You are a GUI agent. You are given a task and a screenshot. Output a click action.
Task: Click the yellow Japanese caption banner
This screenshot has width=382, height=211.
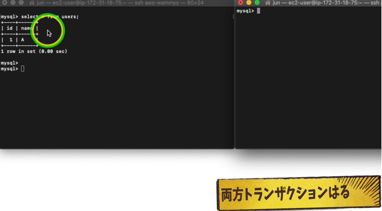click(298, 193)
